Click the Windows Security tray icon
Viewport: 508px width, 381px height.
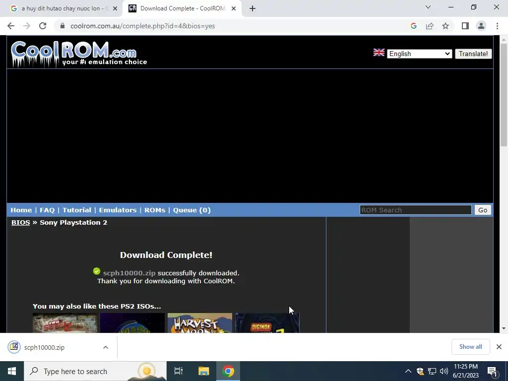(420, 371)
